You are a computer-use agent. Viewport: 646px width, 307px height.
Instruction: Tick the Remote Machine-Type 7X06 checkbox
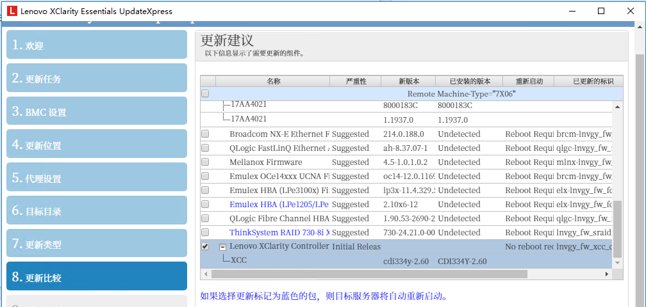205,94
